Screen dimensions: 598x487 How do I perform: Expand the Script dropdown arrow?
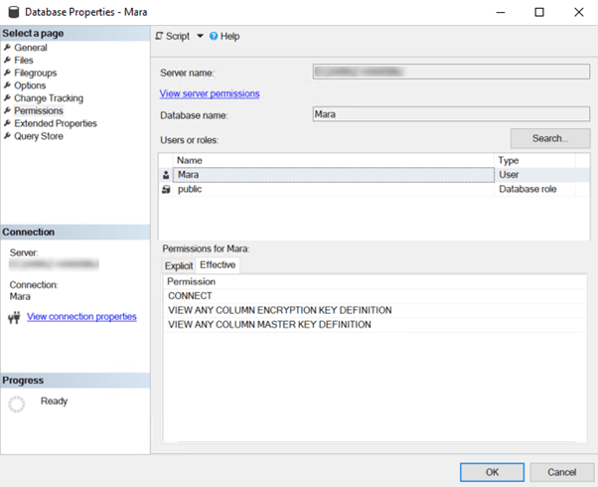200,36
